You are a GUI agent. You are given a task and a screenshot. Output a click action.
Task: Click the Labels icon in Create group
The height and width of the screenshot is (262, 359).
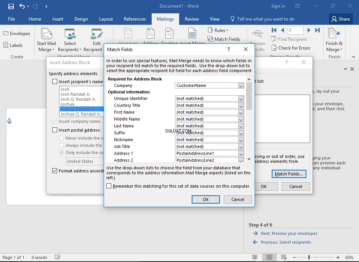coord(6,45)
